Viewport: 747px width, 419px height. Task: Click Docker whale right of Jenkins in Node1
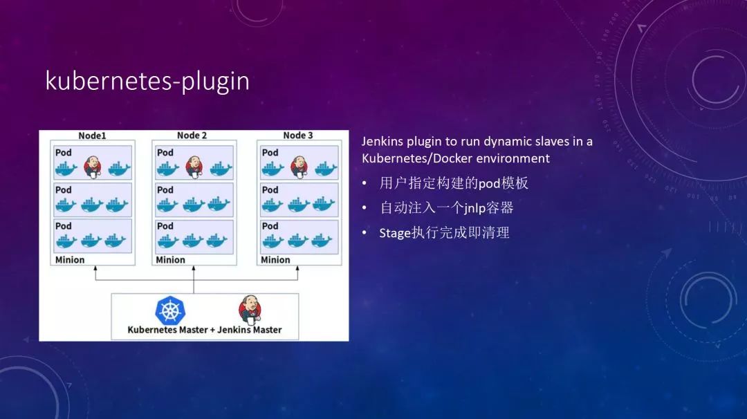(x=119, y=168)
